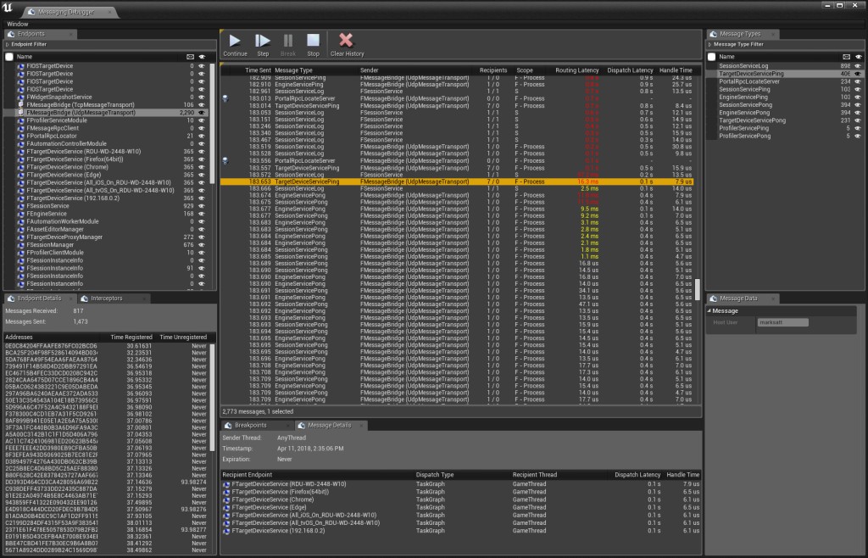868x558 pixels.
Task: Click the icon beside FMessageBridge (TcpMessageTransport) endpoint
Action: coord(21,104)
